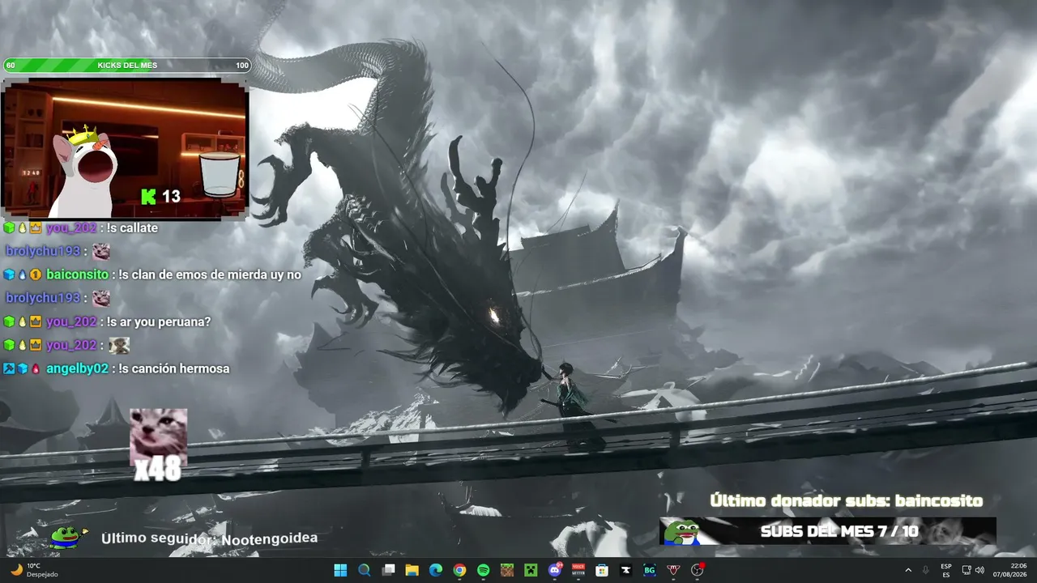
Task: Click the frog on the subs banner
Action: [681, 532]
